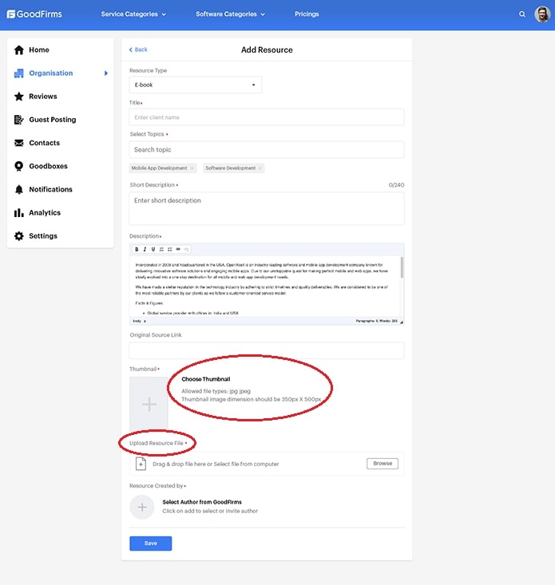This screenshot has width=555, height=585.
Task: Insert link in description editor
Action: coord(178,249)
